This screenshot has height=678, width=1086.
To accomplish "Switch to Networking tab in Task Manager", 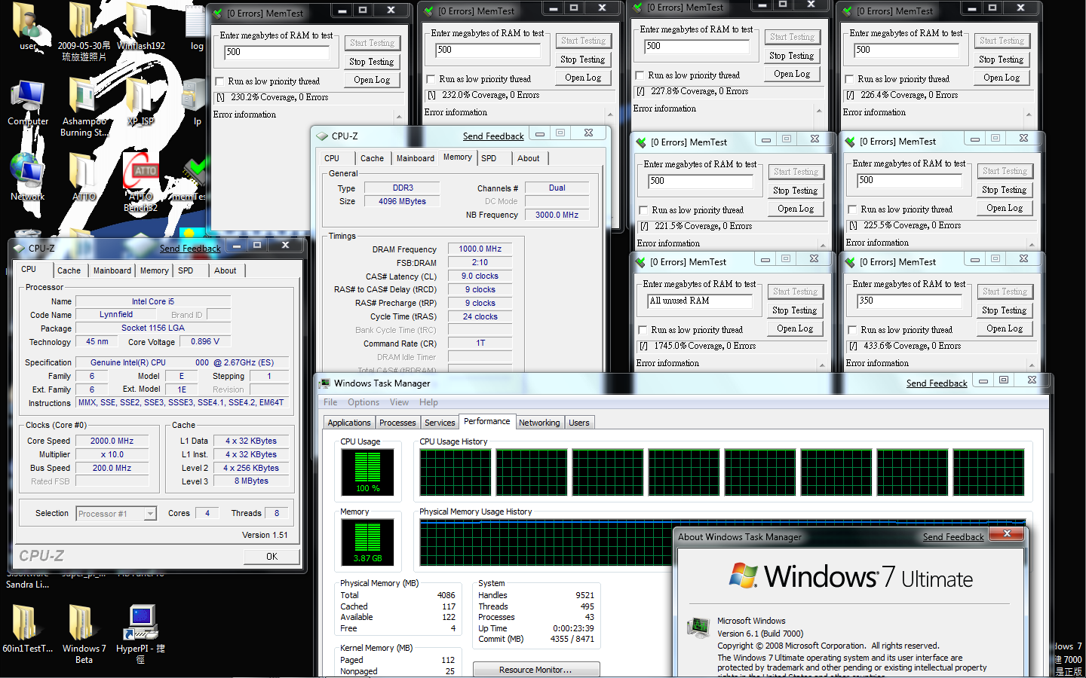I will point(539,423).
